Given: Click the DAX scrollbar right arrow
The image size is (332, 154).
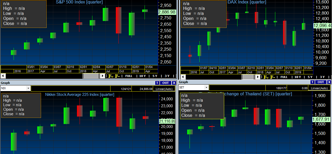Looking at the screenshot, I should coord(257,77).
